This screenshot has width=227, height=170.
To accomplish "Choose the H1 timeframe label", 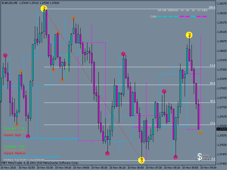I will click(x=182, y=10).
